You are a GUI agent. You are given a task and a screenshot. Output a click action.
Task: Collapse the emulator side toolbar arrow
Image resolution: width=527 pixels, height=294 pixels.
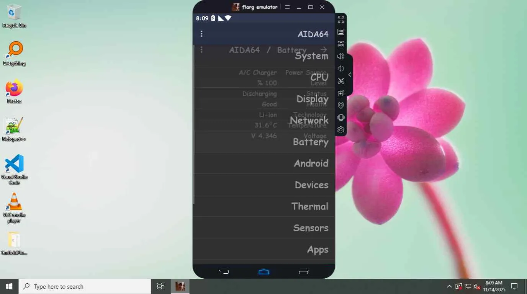tap(350, 75)
